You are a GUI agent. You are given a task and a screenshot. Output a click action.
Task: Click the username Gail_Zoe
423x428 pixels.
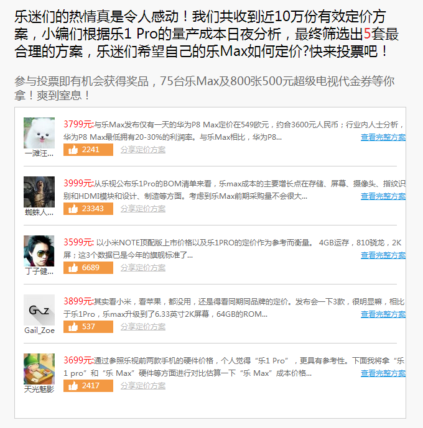pyautogui.click(x=39, y=330)
